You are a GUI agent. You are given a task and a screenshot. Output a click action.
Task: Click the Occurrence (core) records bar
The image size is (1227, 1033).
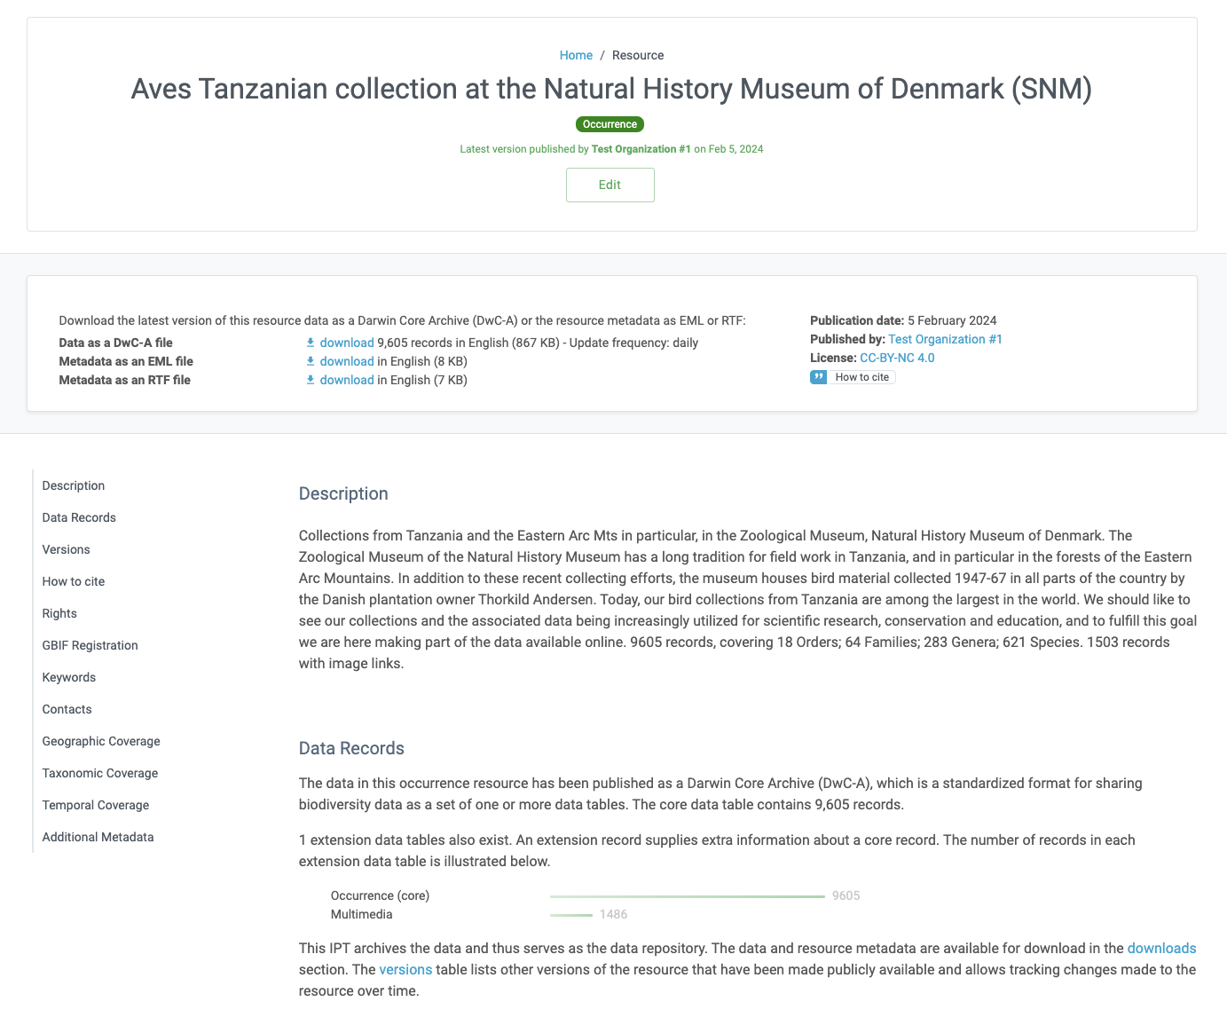coord(688,896)
